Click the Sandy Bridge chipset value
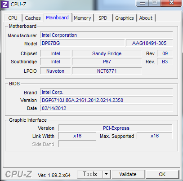 107,53
